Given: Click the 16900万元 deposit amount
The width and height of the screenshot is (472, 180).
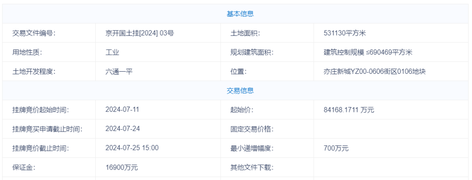Looking at the screenshot, I should tap(122, 167).
